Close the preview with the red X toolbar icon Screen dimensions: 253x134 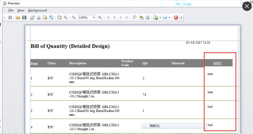[x=176, y=17]
